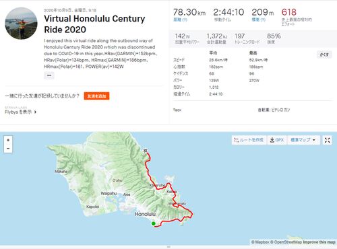Hide the stats table with the かくす button

(x=324, y=55)
